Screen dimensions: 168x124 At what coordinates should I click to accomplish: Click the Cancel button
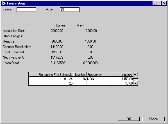click(x=153, y=119)
